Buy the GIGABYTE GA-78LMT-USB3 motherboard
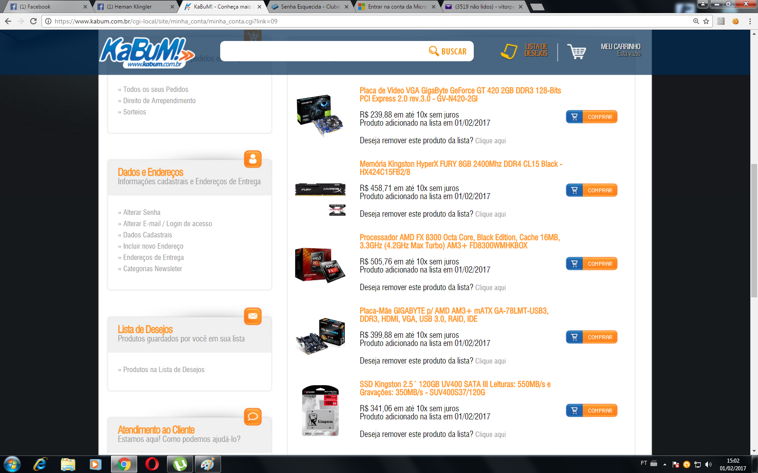Image resolution: width=758 pixels, height=473 pixels. click(592, 337)
